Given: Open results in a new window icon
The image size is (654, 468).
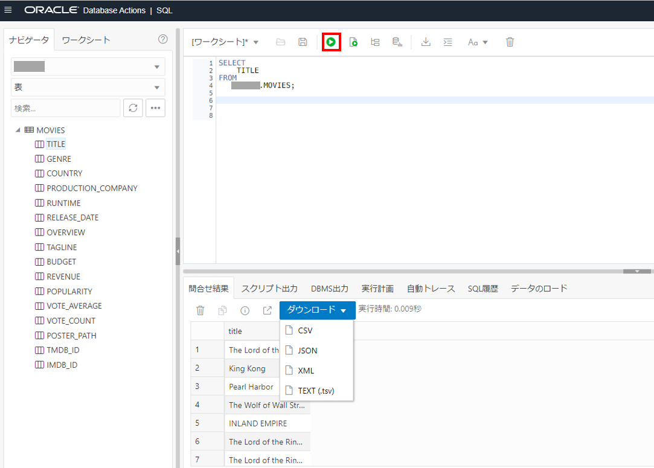Looking at the screenshot, I should click(x=266, y=310).
